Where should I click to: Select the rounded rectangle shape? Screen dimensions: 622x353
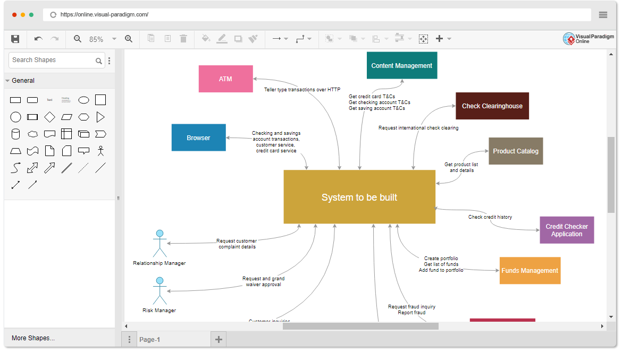coord(32,100)
